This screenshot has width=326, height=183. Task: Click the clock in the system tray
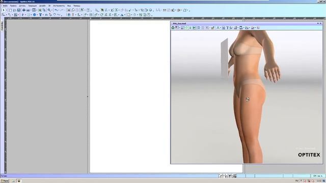tap(319, 181)
